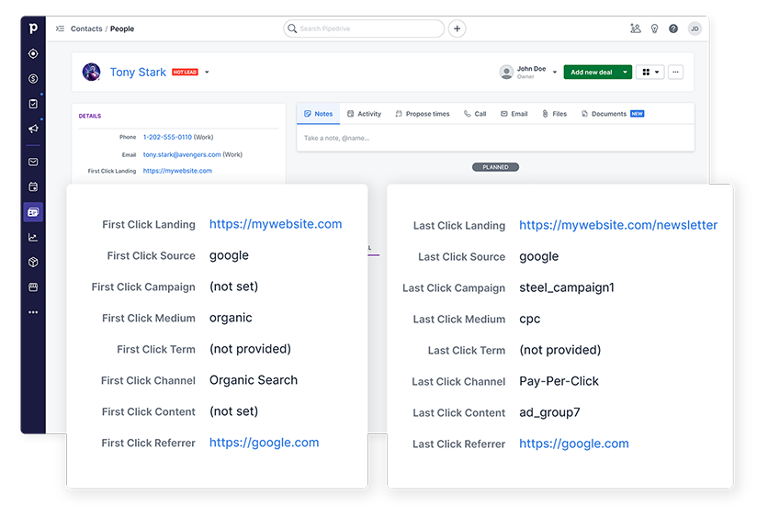Open the invite users icon
The image size is (757, 528).
(636, 28)
